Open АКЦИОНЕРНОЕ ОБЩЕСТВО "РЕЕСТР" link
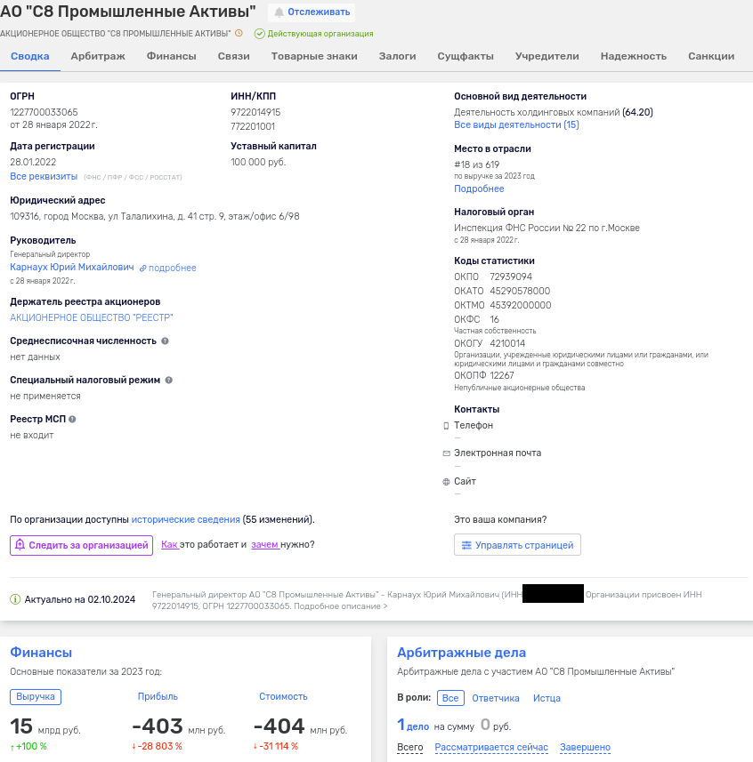 (92, 317)
